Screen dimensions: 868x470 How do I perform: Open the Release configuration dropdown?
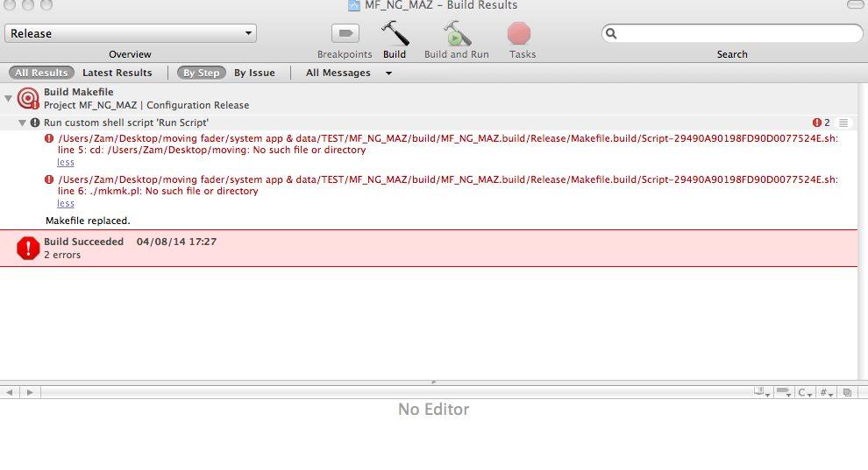tap(131, 33)
